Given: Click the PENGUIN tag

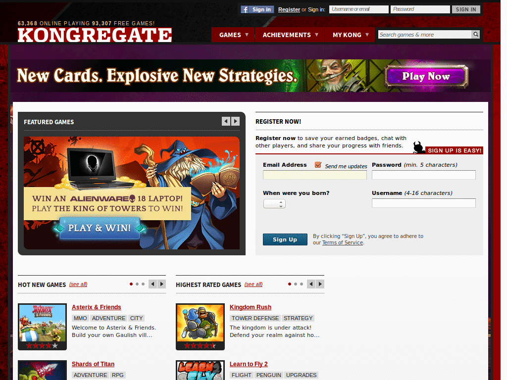Looking at the screenshot, I should [x=269, y=375].
